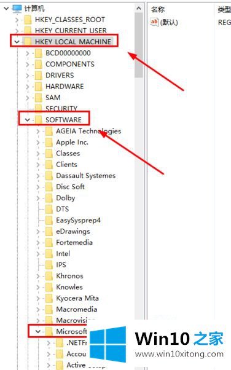This screenshot has height=370, width=231.
Task: Select Intel key
Action: tap(63, 254)
